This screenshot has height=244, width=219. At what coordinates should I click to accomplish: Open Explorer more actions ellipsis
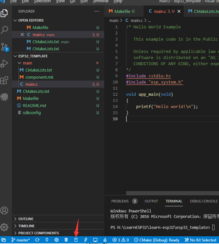[x=97, y=11]
